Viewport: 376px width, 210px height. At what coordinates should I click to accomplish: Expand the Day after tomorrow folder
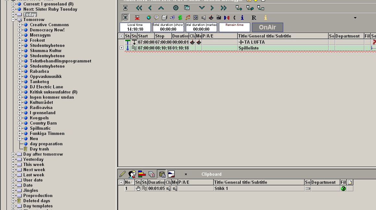(x=13, y=154)
